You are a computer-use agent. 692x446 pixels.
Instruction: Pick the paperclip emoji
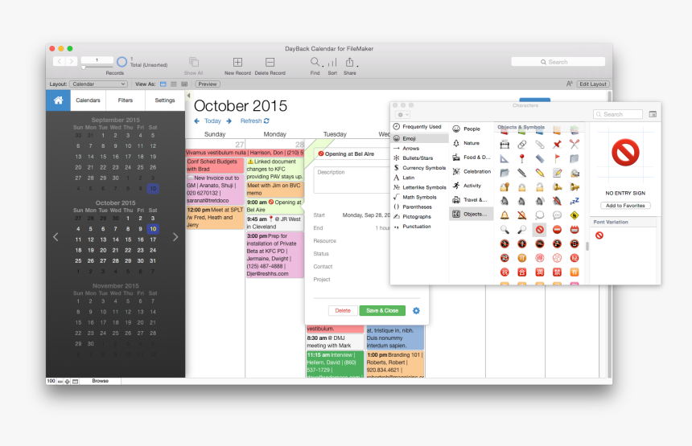click(x=540, y=144)
